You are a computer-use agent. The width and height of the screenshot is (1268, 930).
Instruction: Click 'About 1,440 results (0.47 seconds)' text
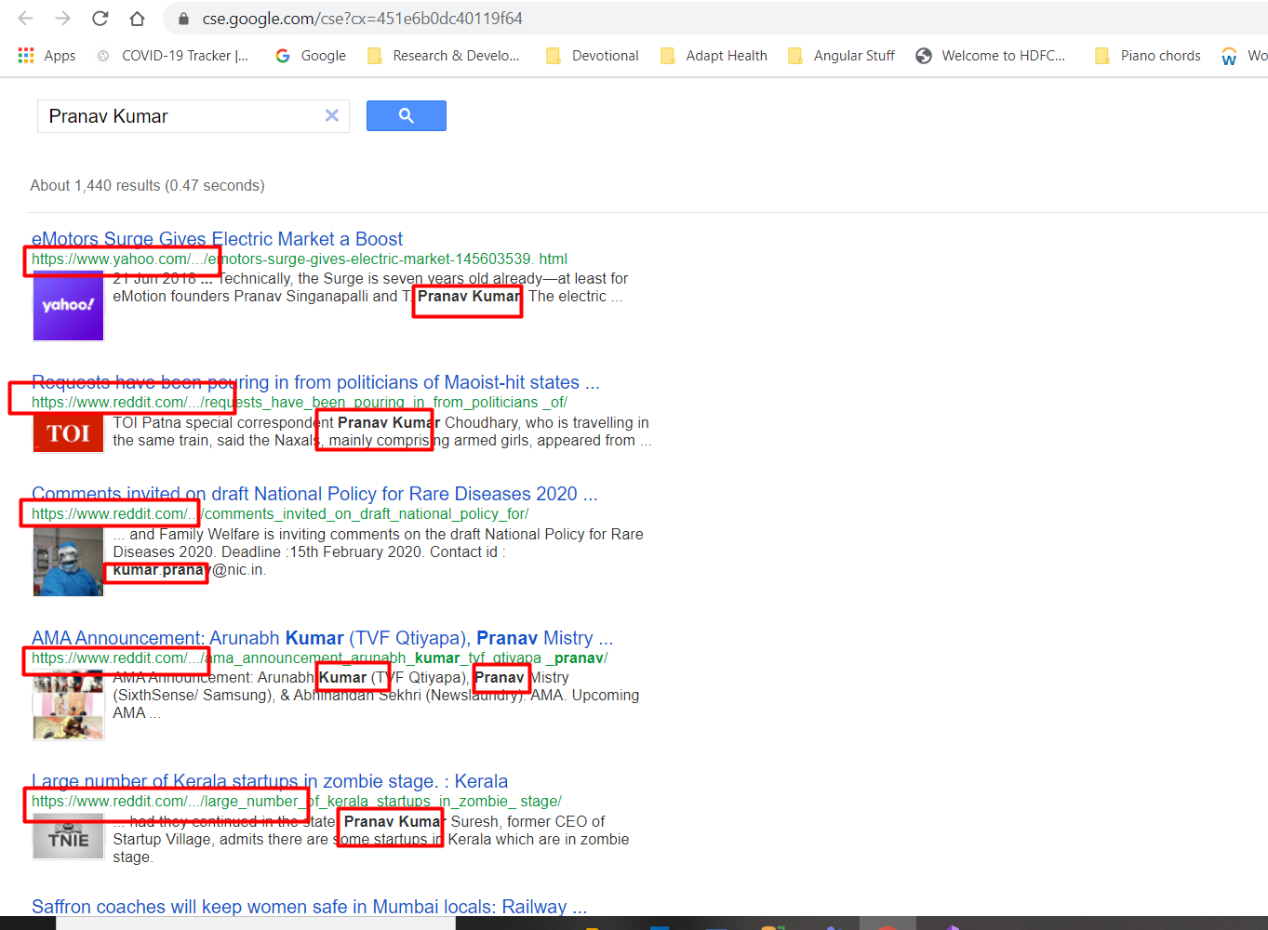tap(147, 185)
